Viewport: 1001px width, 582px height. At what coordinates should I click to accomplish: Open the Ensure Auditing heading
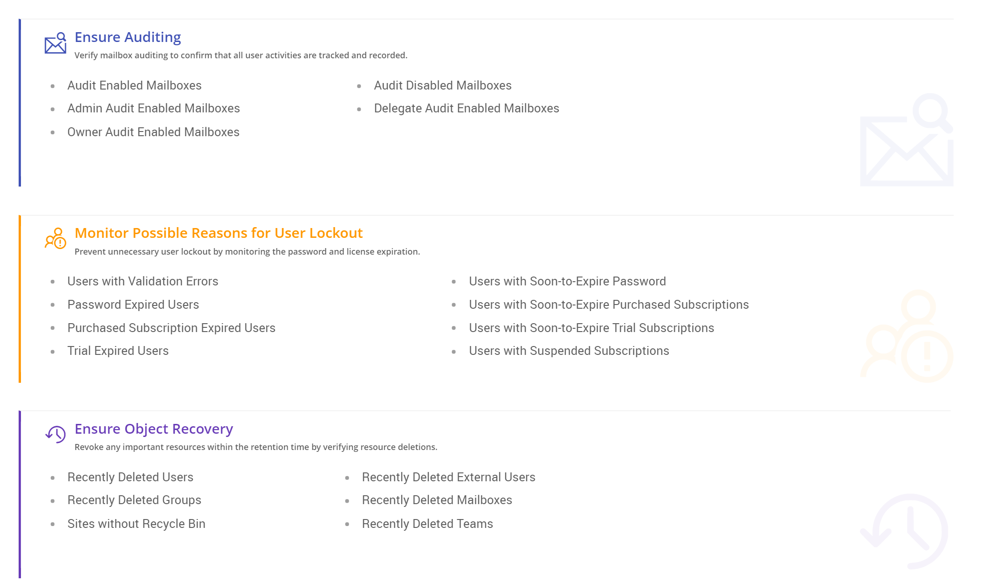128,37
